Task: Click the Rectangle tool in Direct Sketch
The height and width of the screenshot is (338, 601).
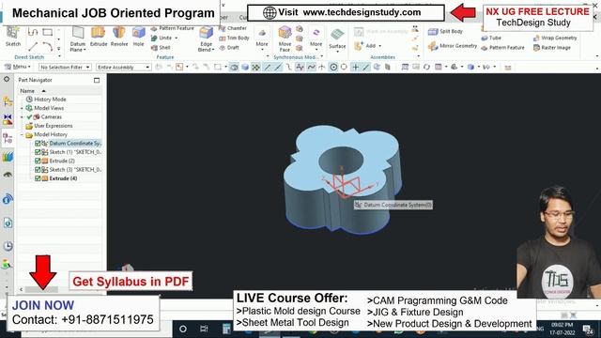Action: 48,32
